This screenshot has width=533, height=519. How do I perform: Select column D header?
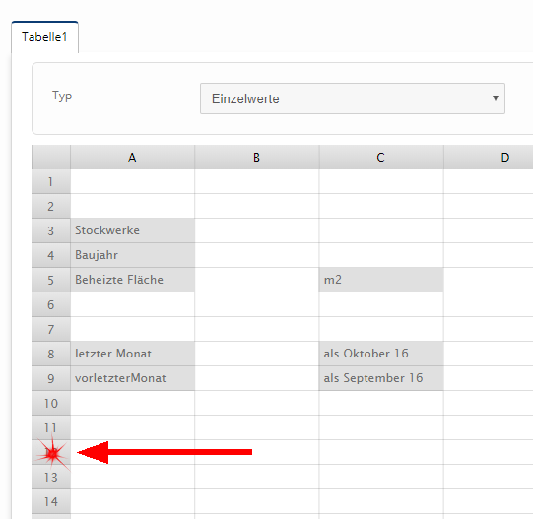[x=489, y=157]
